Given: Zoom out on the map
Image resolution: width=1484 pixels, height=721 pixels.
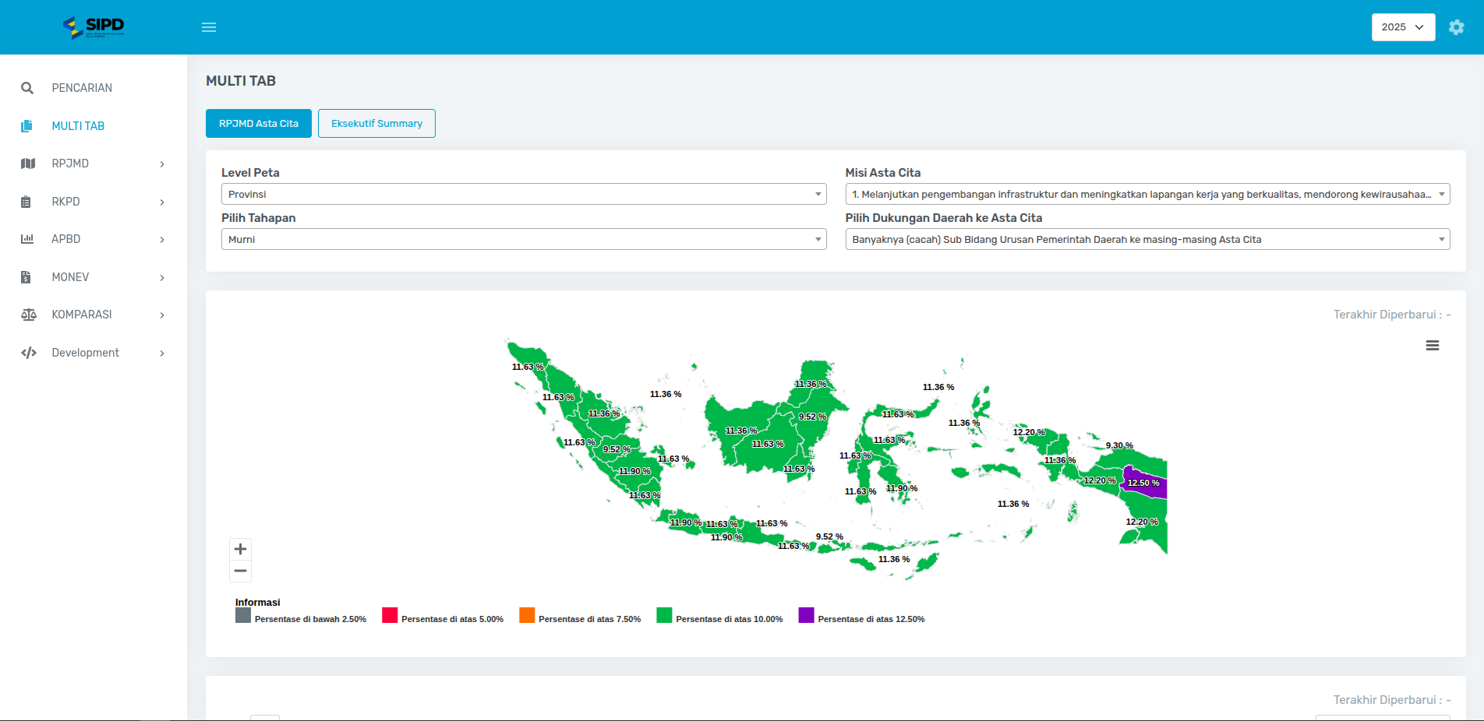Looking at the screenshot, I should (240, 572).
